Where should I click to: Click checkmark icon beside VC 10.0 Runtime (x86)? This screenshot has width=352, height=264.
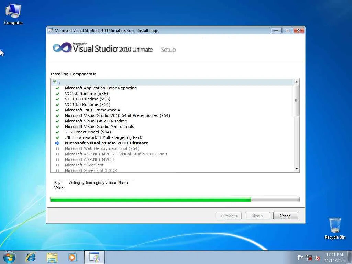tap(57, 99)
